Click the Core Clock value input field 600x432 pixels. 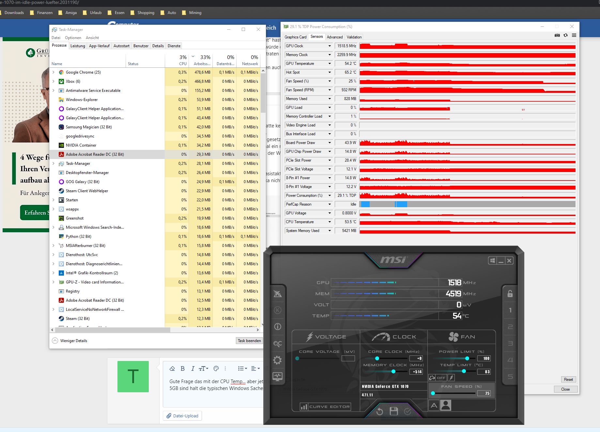tap(416, 358)
